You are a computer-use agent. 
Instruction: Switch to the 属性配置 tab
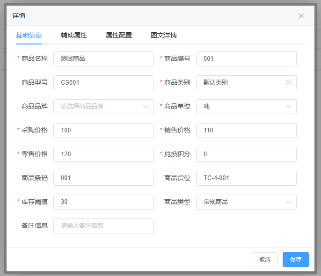click(119, 35)
